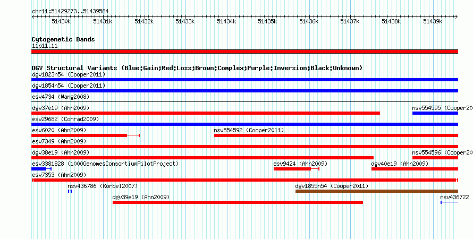Click the dgv1855n54 brown complex bar
The width and height of the screenshot is (473, 239).
(x=377, y=191)
